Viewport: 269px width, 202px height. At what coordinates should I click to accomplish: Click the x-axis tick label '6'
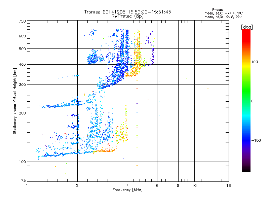click(x=157, y=186)
